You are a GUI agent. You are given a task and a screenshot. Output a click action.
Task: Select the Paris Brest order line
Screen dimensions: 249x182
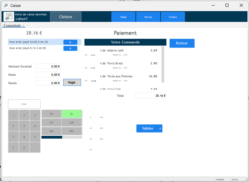(123, 65)
